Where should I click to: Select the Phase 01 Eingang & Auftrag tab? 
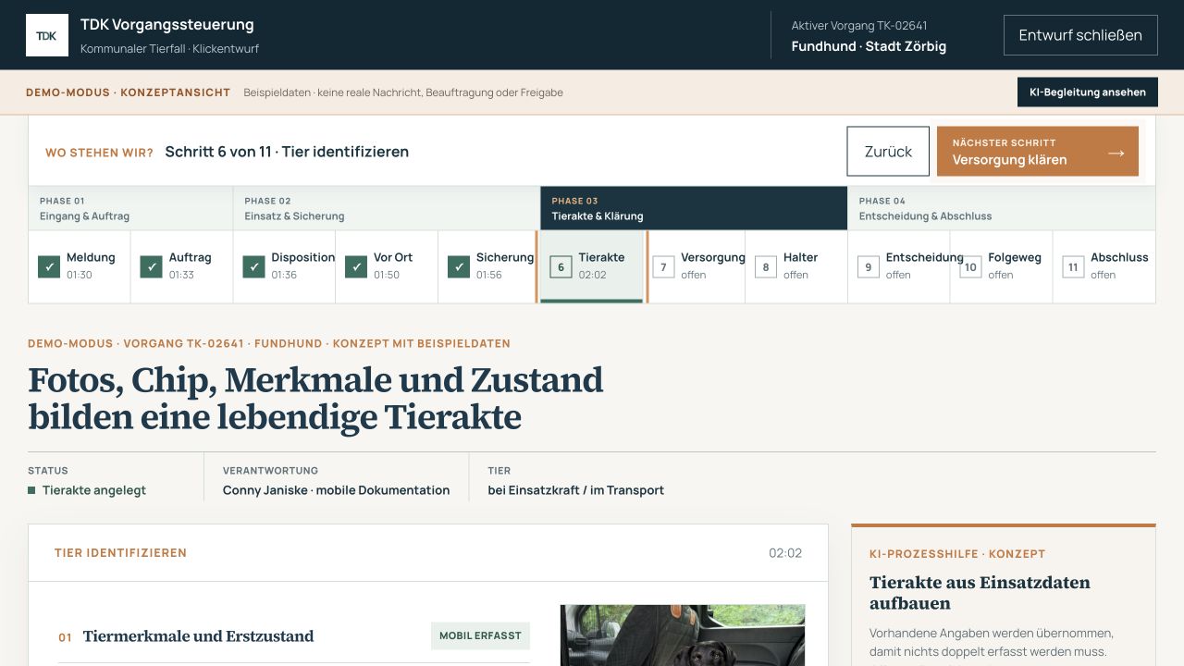(130, 208)
